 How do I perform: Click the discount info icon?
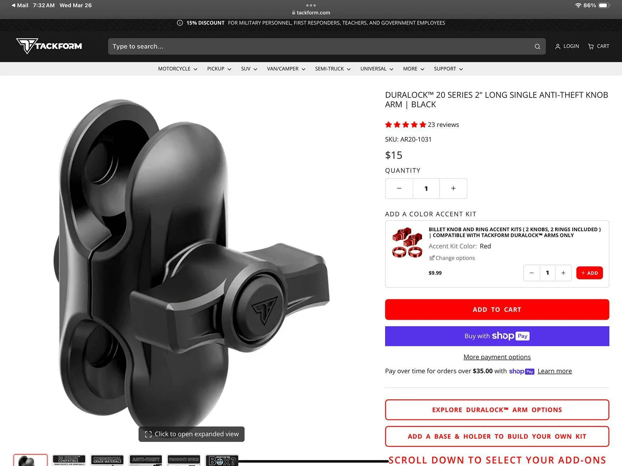(x=180, y=23)
